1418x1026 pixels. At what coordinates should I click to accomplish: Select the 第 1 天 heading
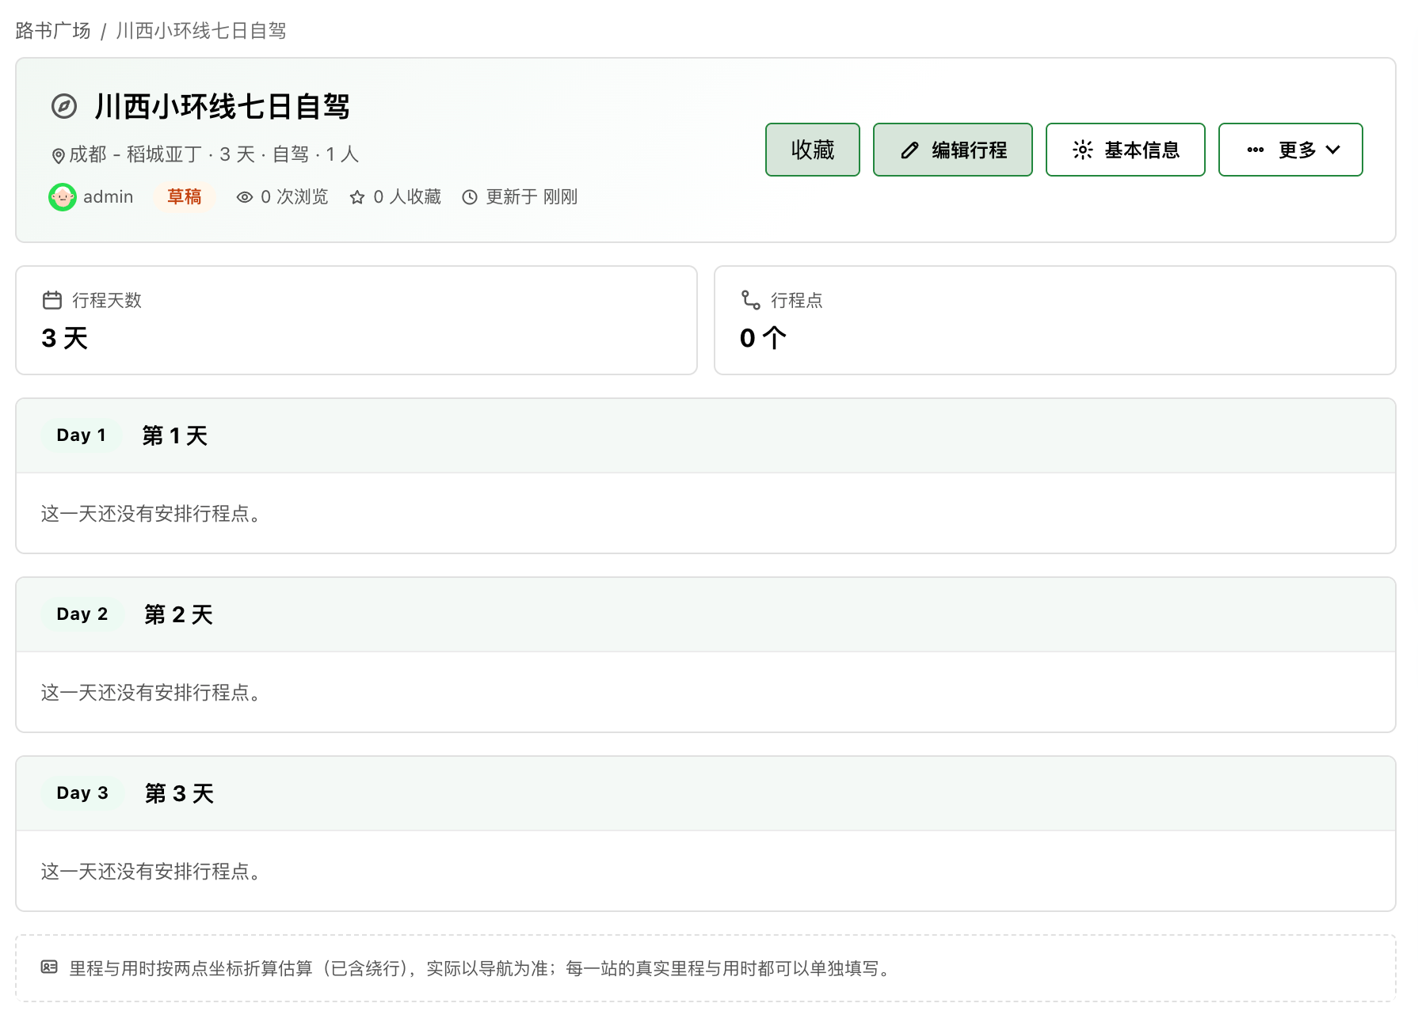coord(175,436)
